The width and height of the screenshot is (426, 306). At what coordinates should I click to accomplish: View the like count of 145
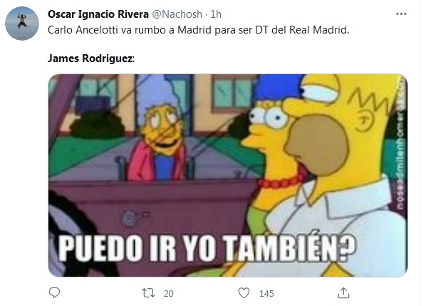pos(266,293)
